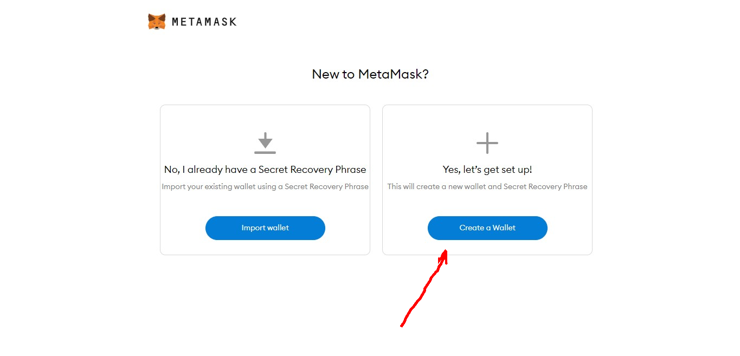The height and width of the screenshot is (356, 740).
Task: Click the tip of the red arrow
Action: tap(446, 251)
